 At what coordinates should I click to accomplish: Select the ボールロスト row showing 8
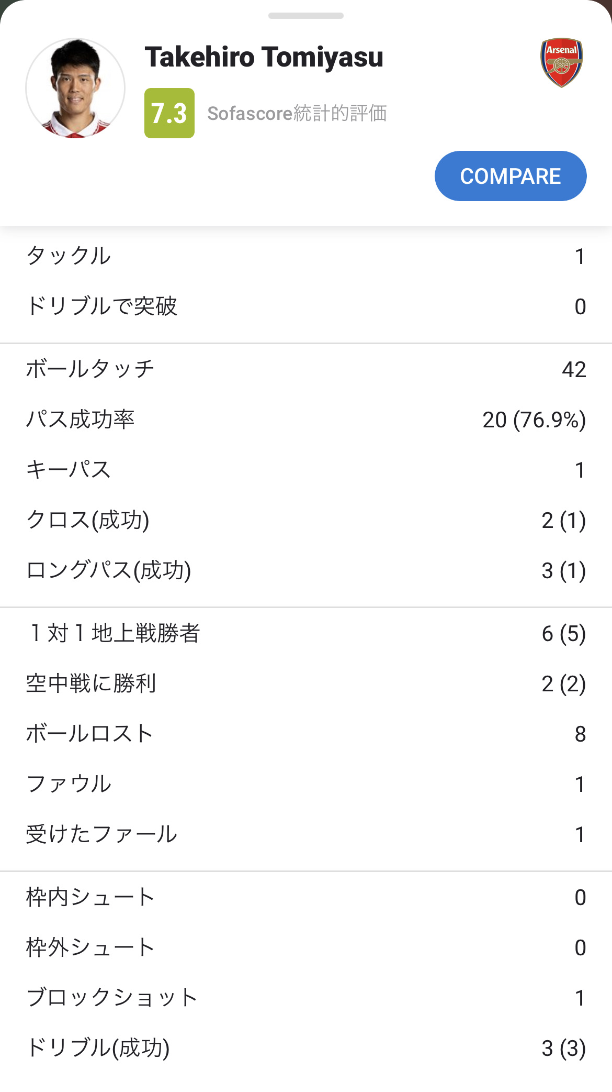point(306,734)
